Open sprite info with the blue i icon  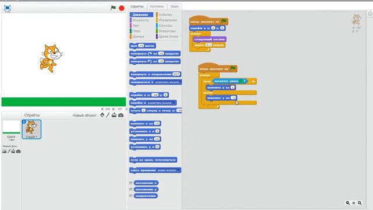pos(24,122)
